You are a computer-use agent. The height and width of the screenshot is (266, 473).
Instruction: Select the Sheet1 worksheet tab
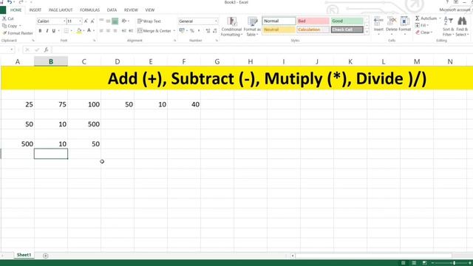[24, 255]
